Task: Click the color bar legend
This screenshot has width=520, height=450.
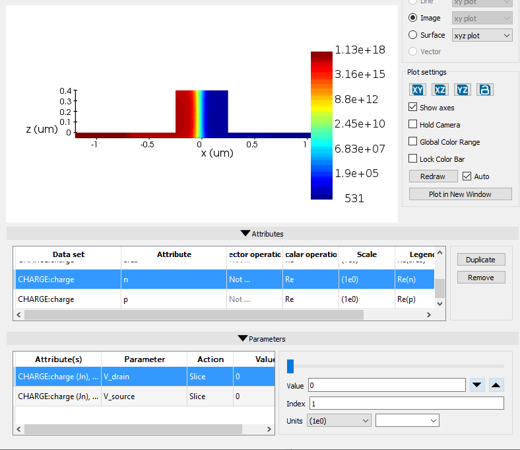Action: click(321, 126)
